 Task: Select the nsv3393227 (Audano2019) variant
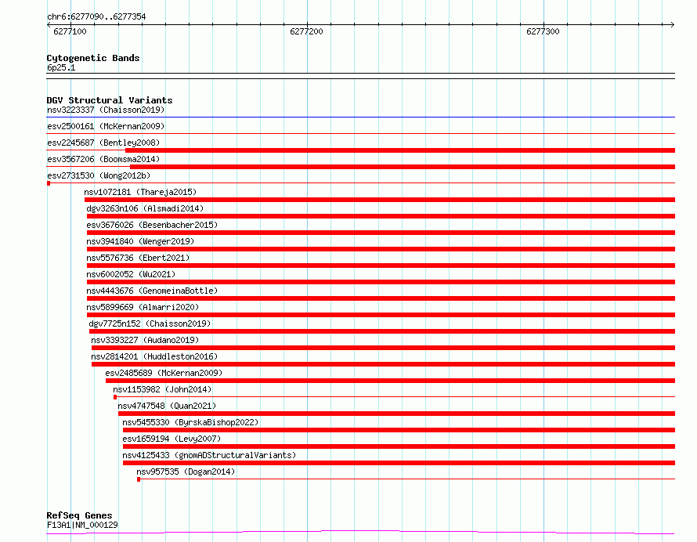[145, 340]
